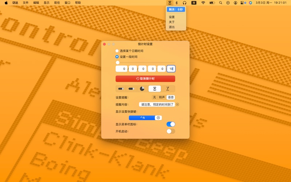This screenshot has width=291, height=182.
Task: Click 退出 in the countdown menu
Action: tap(172, 27)
